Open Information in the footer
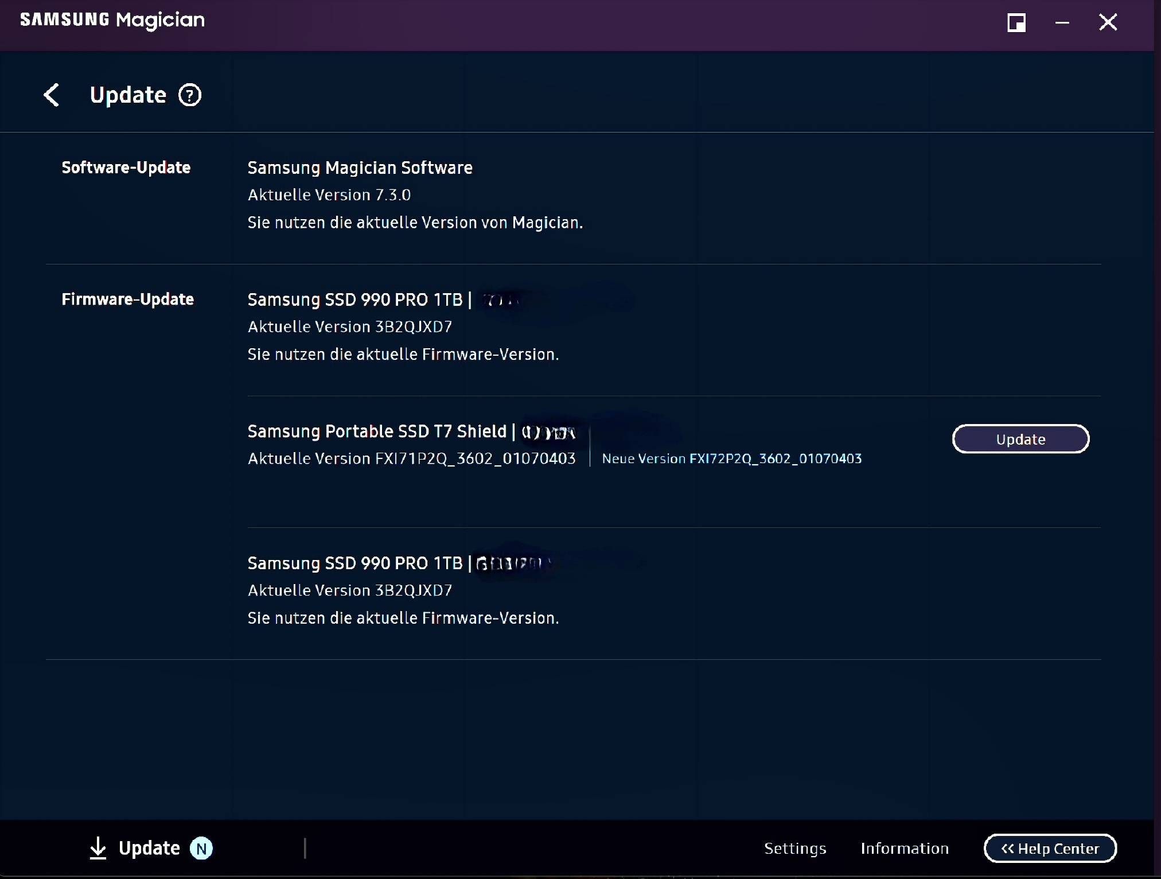1161x879 pixels. tap(905, 849)
